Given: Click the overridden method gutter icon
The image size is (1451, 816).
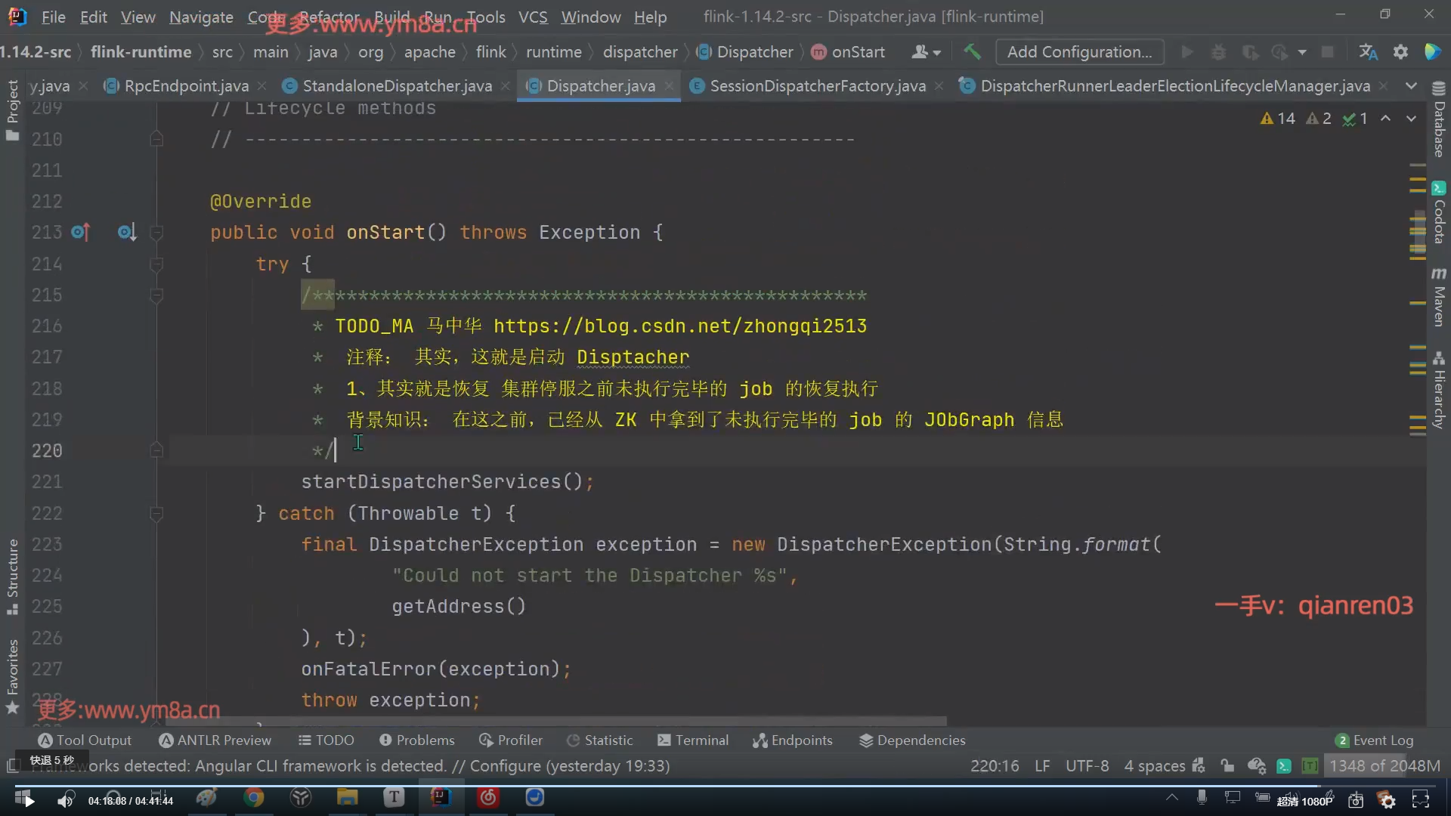Looking at the screenshot, I should 127,233.
